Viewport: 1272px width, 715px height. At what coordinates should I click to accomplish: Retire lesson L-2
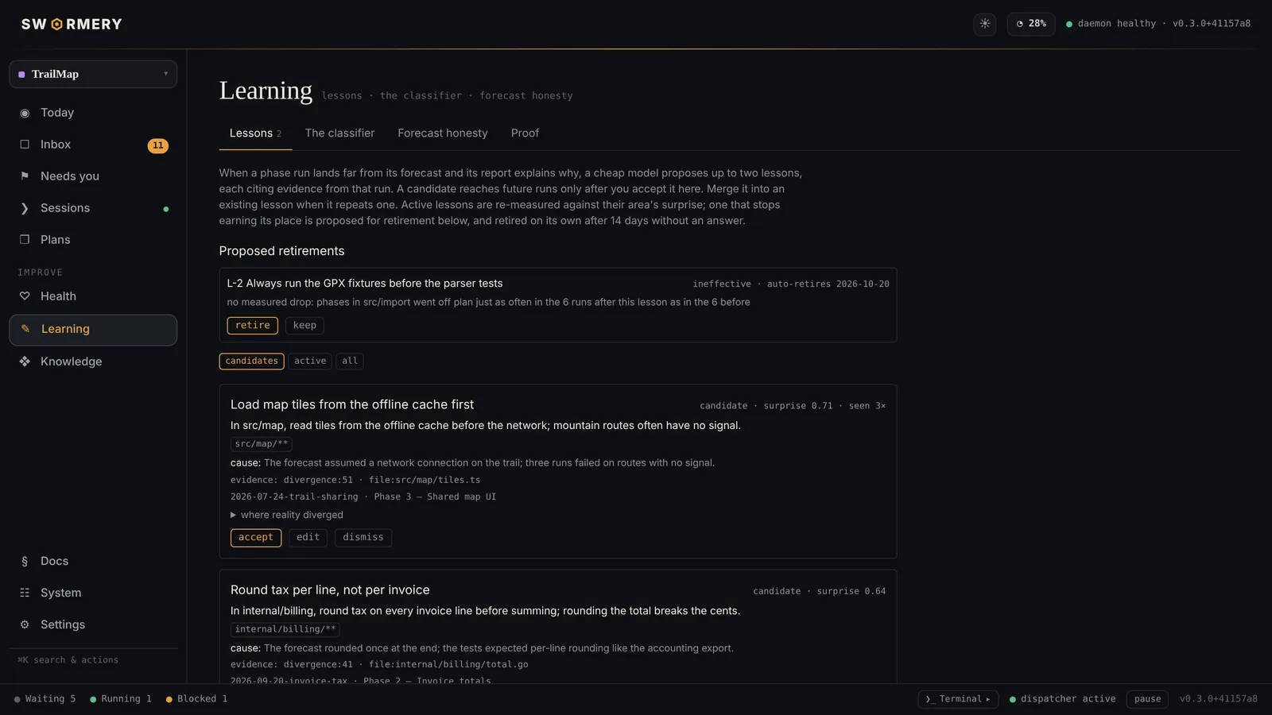click(253, 326)
